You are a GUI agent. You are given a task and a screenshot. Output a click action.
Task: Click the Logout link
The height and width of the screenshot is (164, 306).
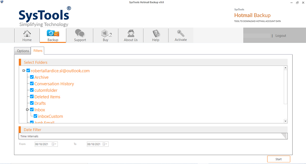pos(281,36)
